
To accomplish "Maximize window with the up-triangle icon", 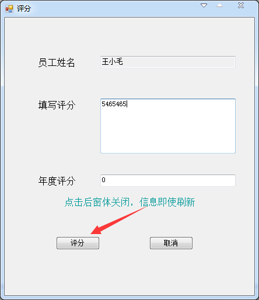I will tap(219, 5).
